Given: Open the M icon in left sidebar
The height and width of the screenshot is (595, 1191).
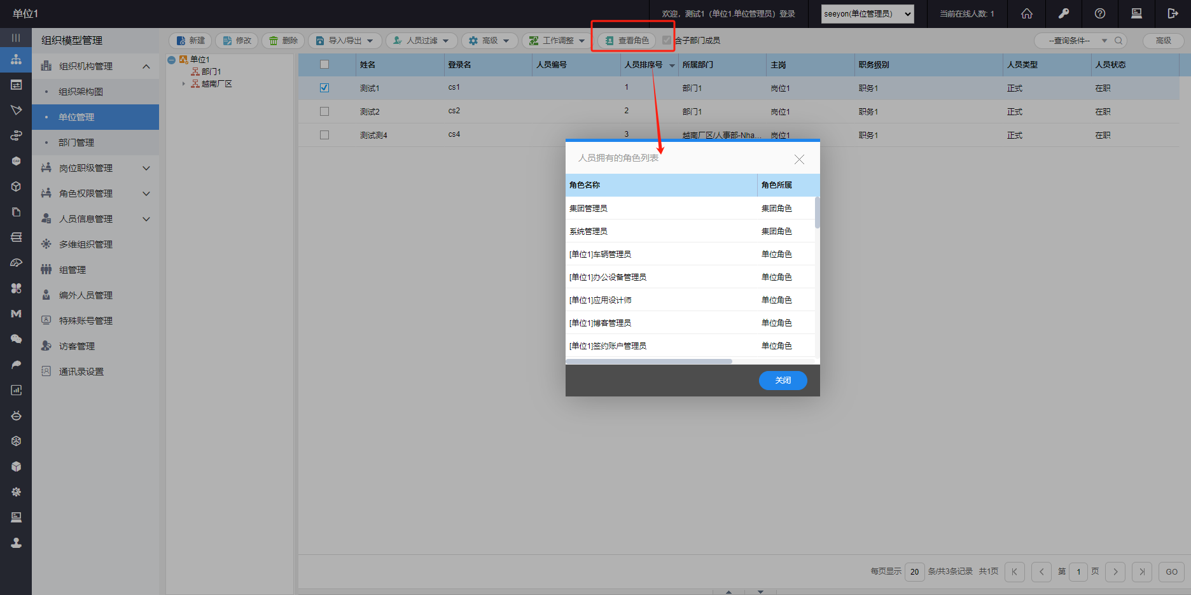Looking at the screenshot, I should coord(16,314).
